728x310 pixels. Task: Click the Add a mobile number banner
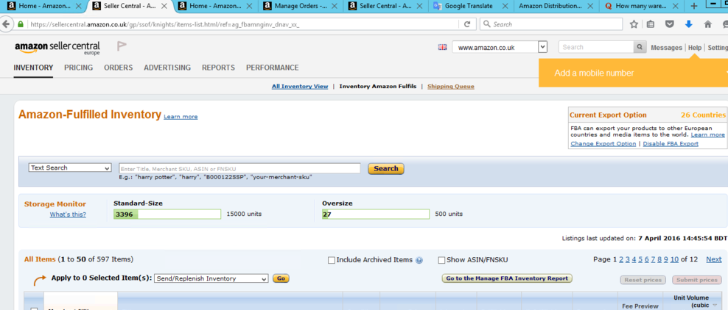pyautogui.click(x=633, y=73)
